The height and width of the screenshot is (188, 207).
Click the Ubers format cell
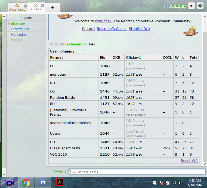73,134
